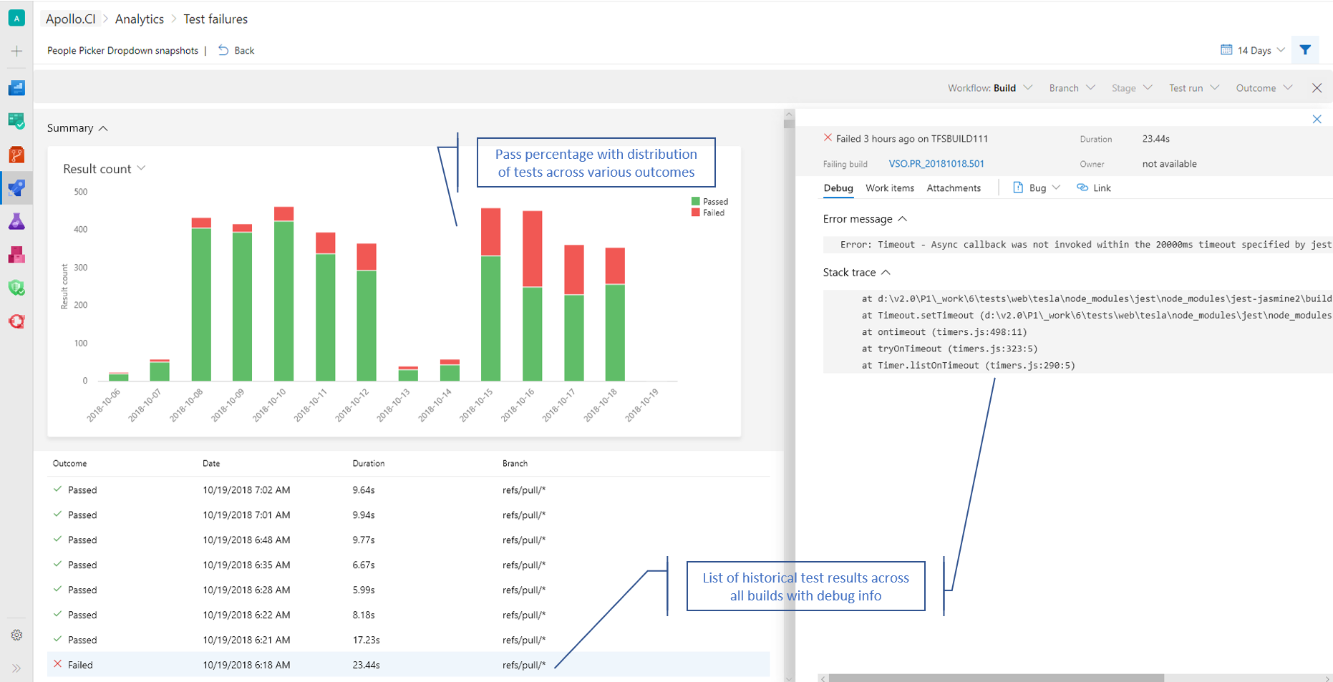Click the debug pane horizontal scrollbar
1333x682 pixels.
[x=995, y=677]
